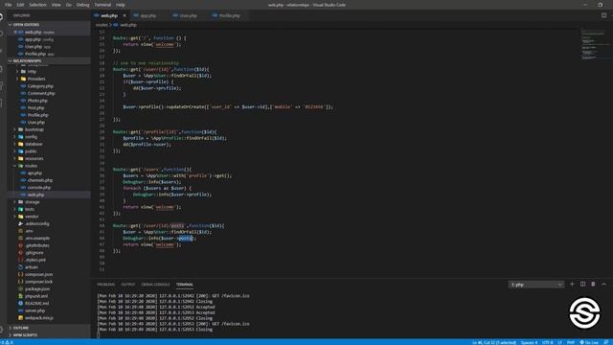Click the new terminal plus icon
The image size is (613, 345).
pyautogui.click(x=572, y=284)
